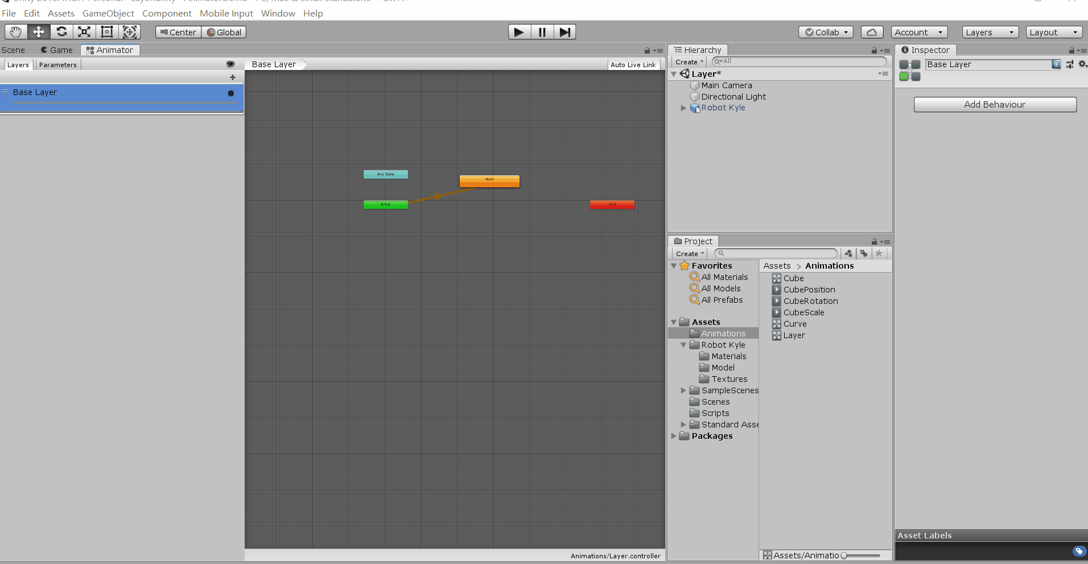This screenshot has width=1088, height=564.
Task: Toggle Auto Live Link
Action: click(x=633, y=65)
